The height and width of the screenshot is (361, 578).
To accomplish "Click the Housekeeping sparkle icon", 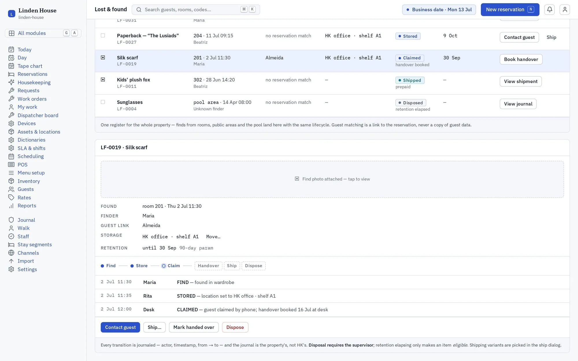I will pos(11,83).
